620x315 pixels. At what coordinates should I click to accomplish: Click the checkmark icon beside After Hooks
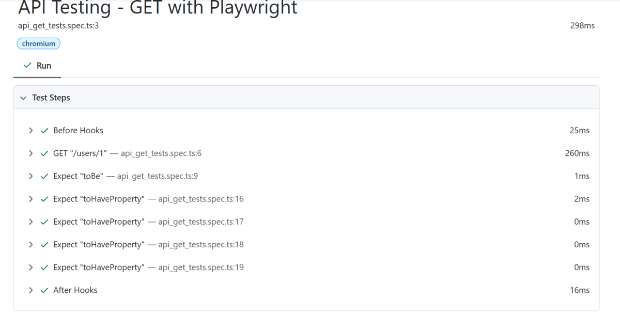click(45, 290)
